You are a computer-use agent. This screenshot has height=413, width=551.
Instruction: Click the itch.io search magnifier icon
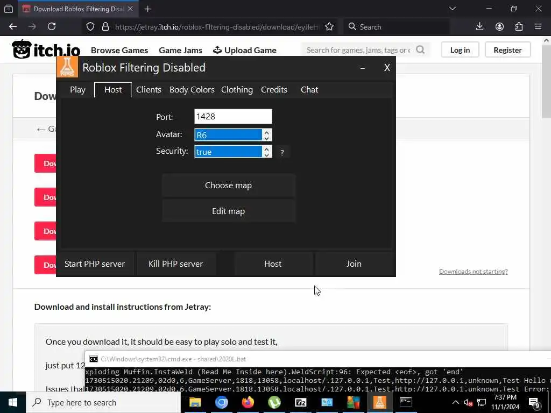(420, 50)
